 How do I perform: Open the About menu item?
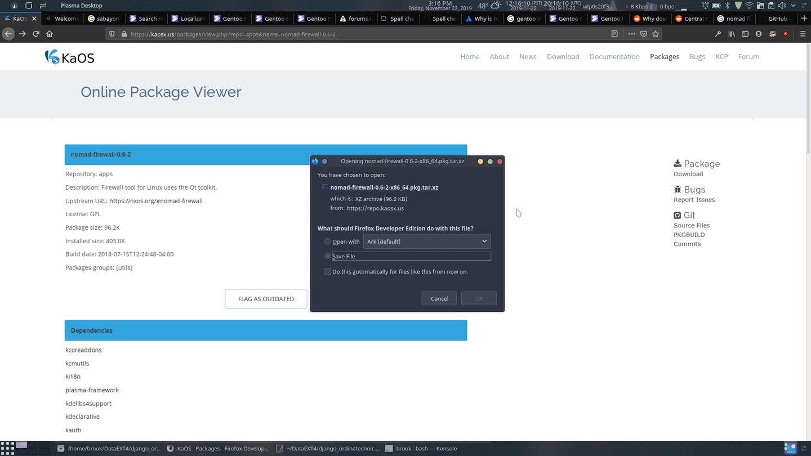tap(499, 56)
